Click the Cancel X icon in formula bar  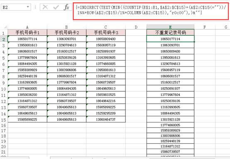point(45,7)
